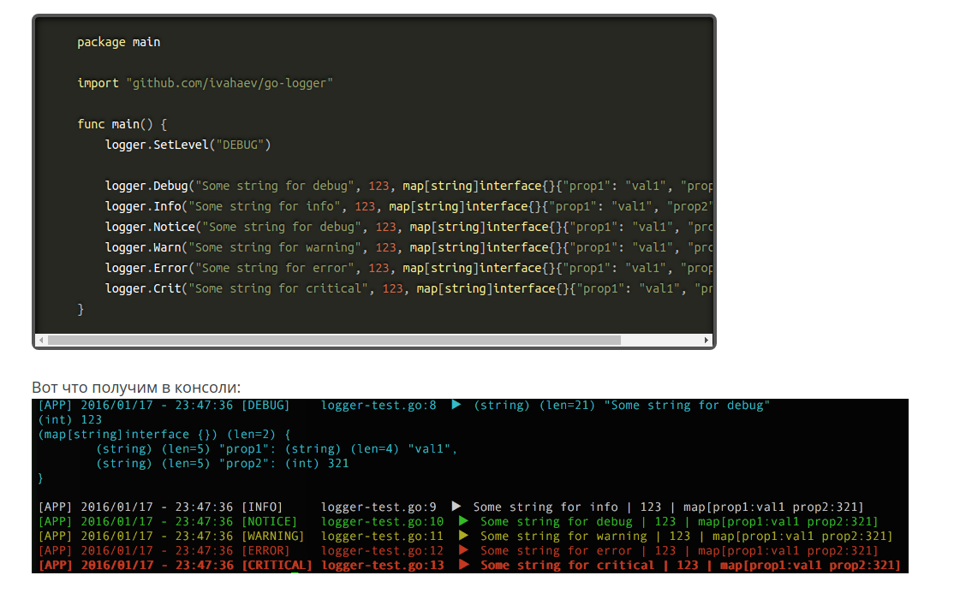
Task: Click the logger.SetLevel("DEBUG") line
Action: [x=188, y=145]
